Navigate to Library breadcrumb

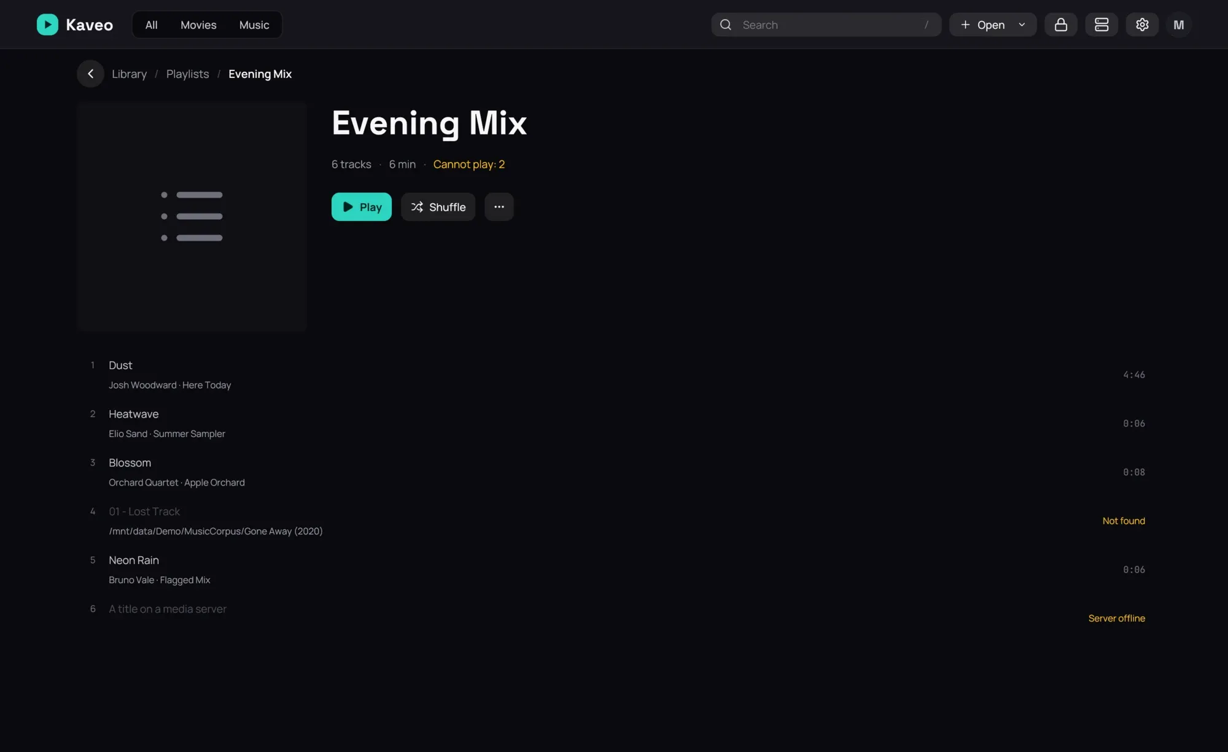click(x=129, y=74)
